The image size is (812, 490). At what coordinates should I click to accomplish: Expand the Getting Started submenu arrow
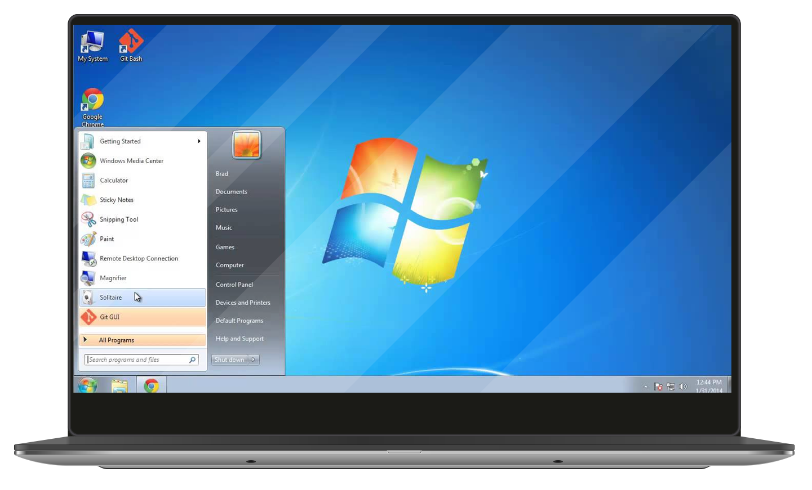coord(199,141)
